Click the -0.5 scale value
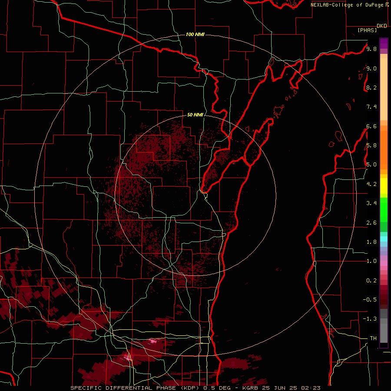 coord(370,300)
